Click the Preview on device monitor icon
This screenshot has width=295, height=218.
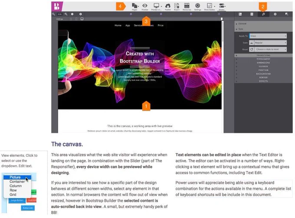(156, 6)
